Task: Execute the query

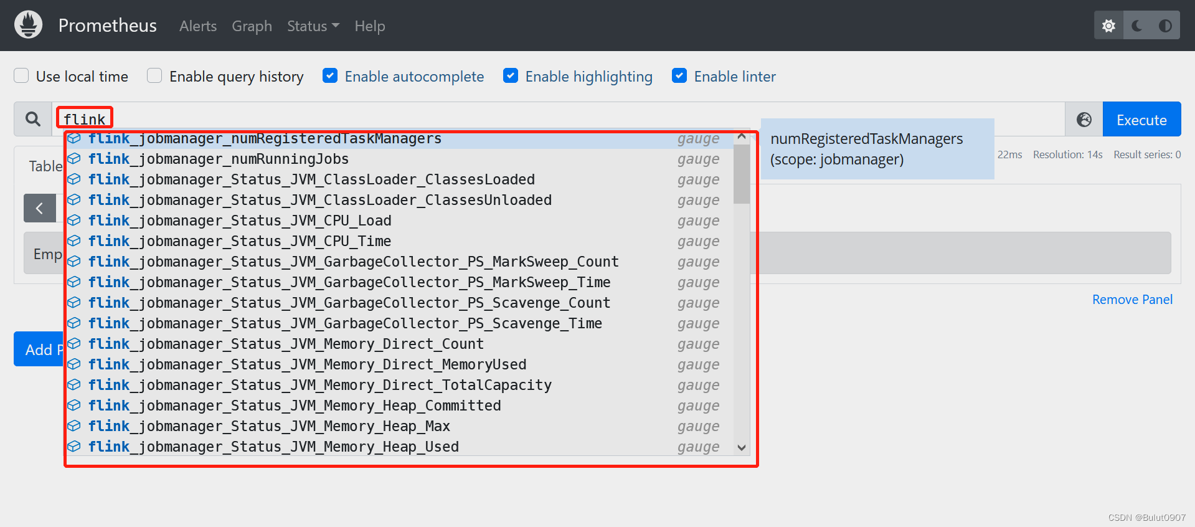Action: point(1141,120)
